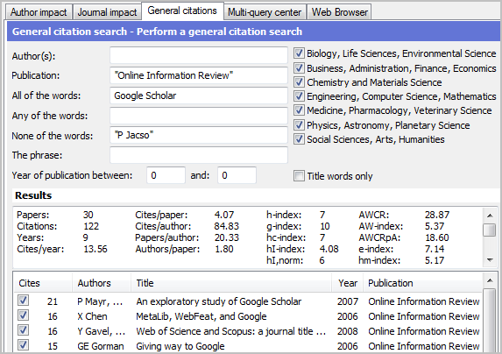
Task: Open the Journal impact tab
Action: point(107,12)
